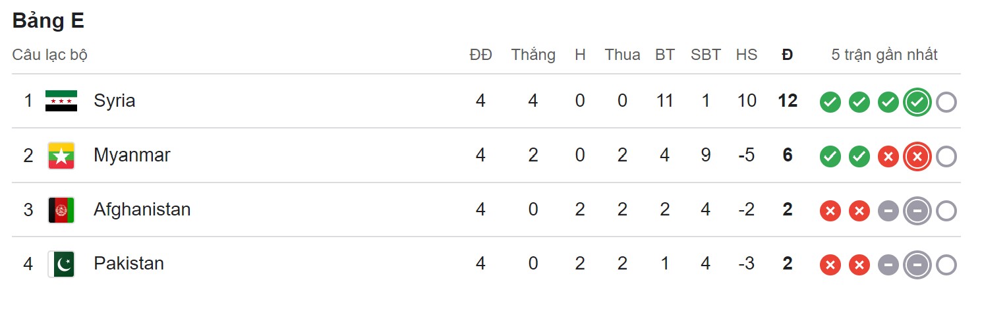The image size is (982, 311).
Task: Click the Syria flag icon
Action: pos(61,101)
